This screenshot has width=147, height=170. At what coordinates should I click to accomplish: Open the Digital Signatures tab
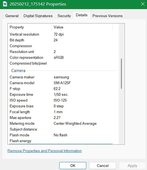point(38,16)
